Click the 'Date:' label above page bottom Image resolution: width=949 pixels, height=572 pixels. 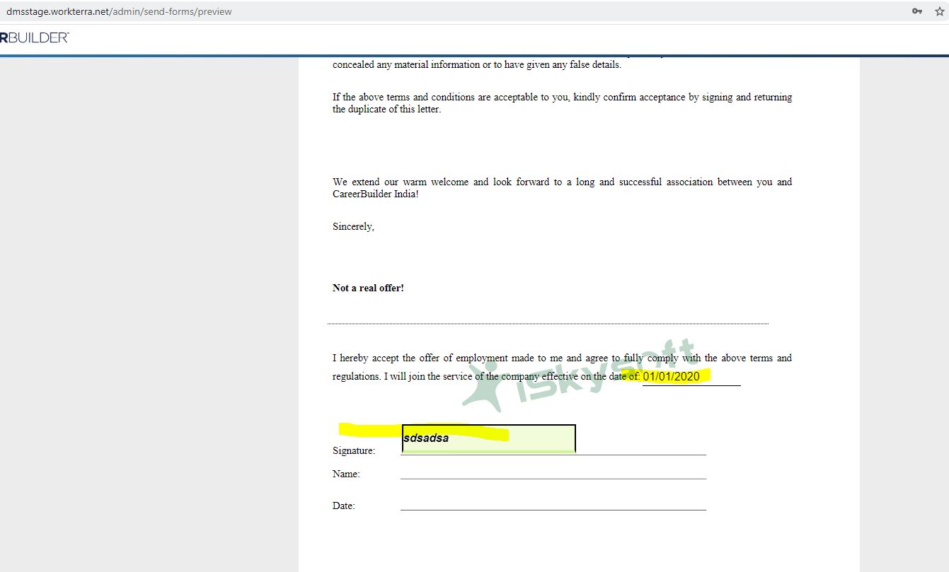[344, 506]
